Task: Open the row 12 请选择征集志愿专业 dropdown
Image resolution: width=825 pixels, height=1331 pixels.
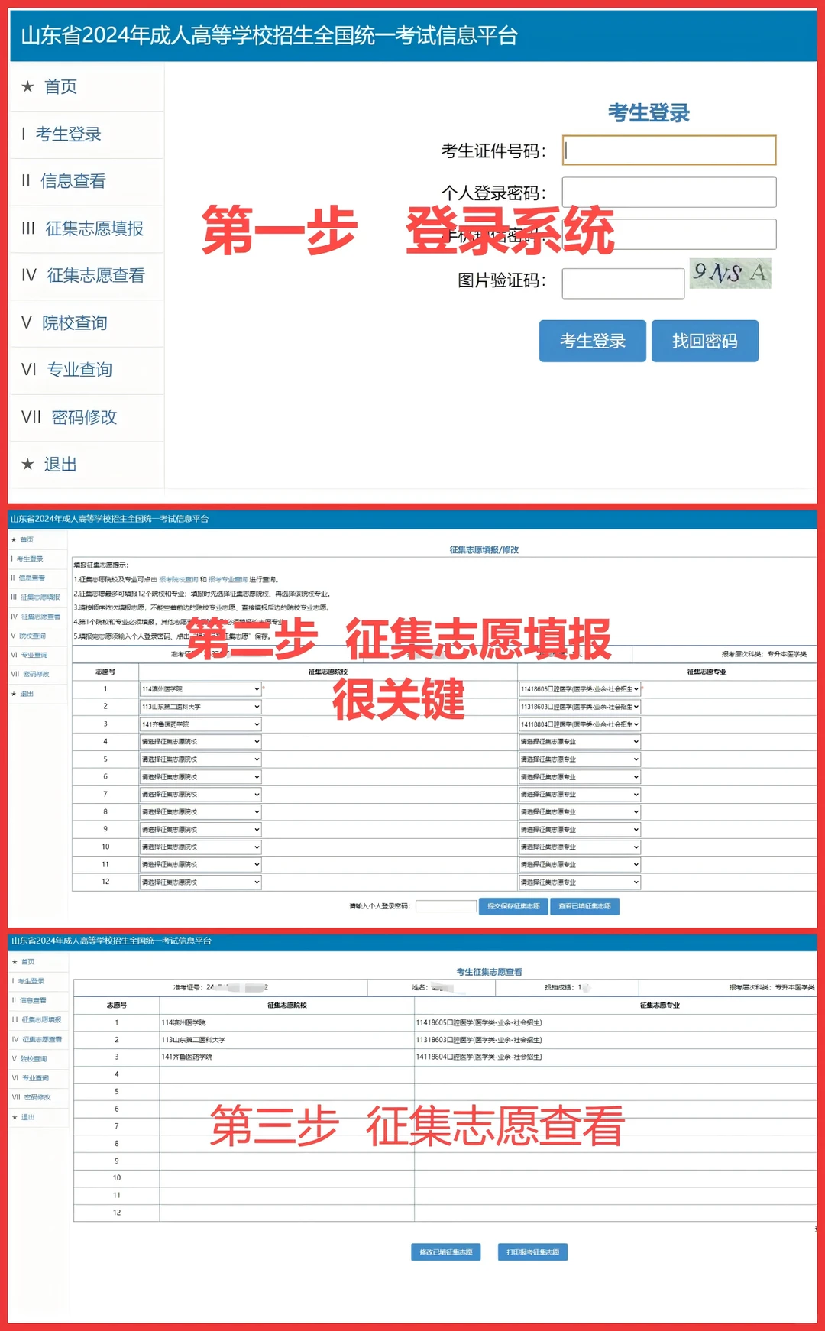Action: tap(580, 882)
